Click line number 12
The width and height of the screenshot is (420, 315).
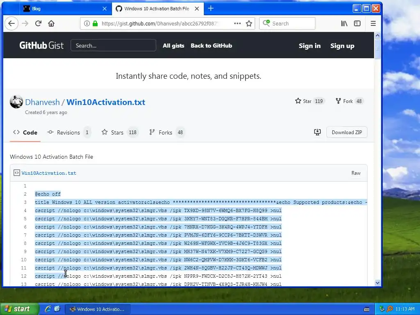tap(24, 276)
